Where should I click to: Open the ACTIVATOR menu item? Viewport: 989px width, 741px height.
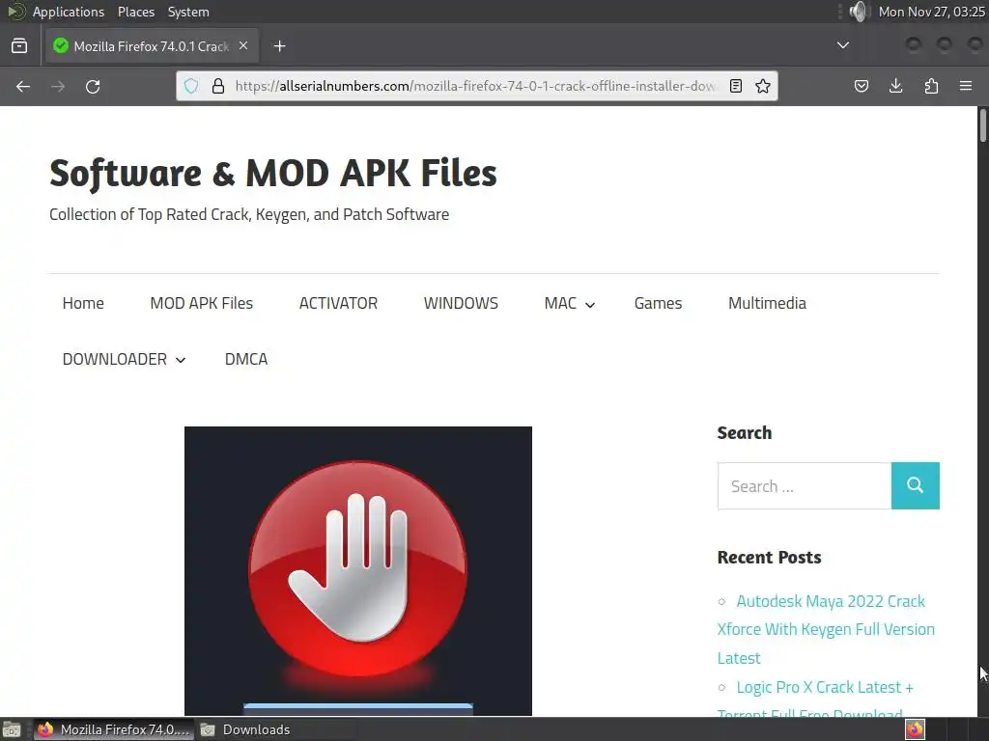[x=338, y=303]
